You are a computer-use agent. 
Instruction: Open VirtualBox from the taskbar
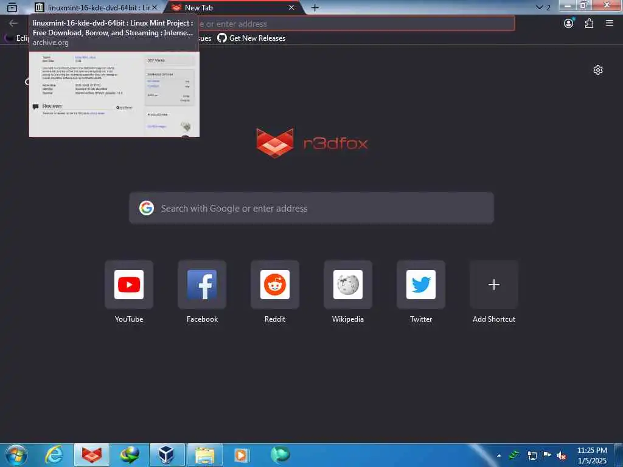(x=167, y=455)
